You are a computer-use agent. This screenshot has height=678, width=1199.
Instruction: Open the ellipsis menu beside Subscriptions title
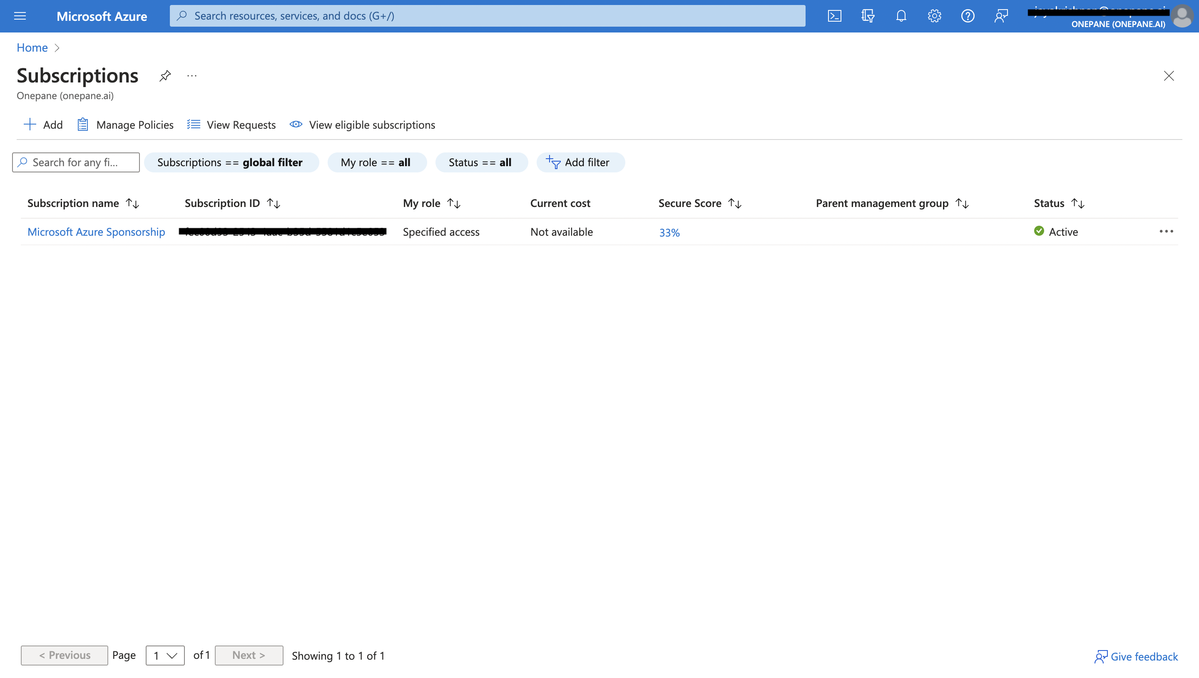[192, 75]
